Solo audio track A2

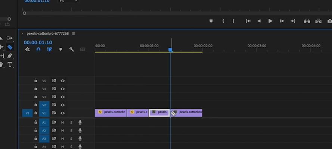[x=71, y=131]
